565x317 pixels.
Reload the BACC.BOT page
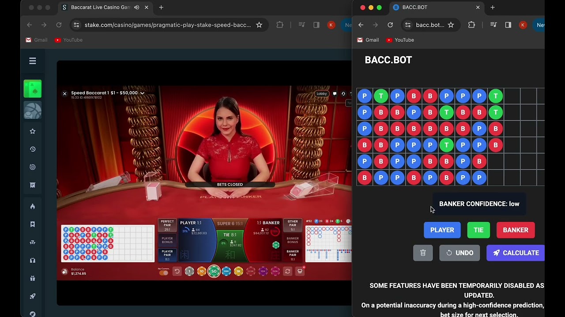(390, 25)
